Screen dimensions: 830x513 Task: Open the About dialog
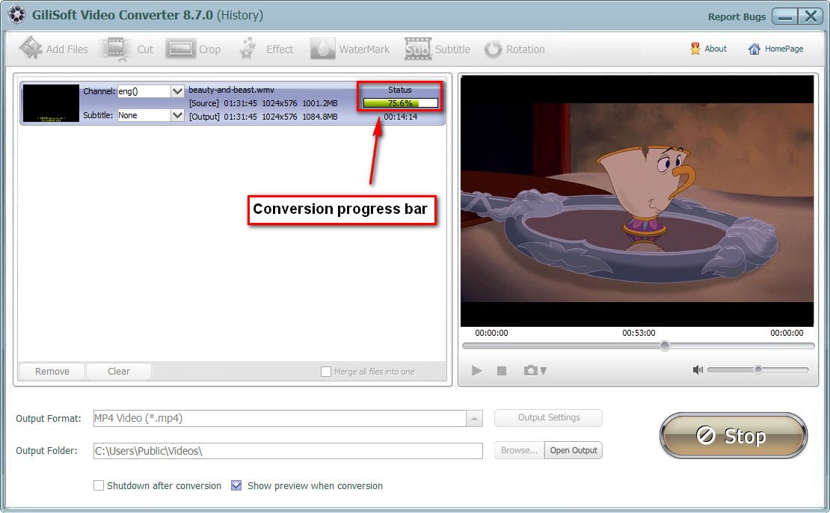708,49
